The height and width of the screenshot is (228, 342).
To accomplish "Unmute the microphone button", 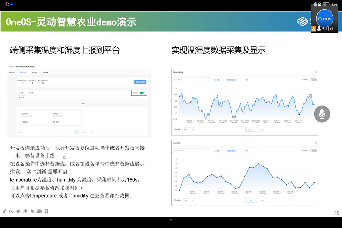I will tap(322, 114).
